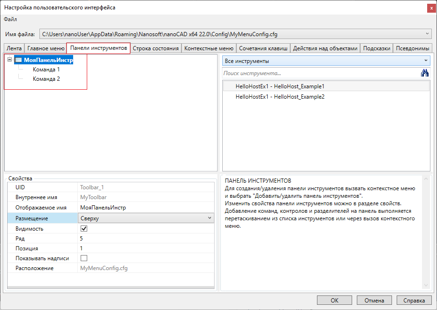The image size is (437, 310).
Task: Click the Отмена button
Action: pyautogui.click(x=374, y=301)
